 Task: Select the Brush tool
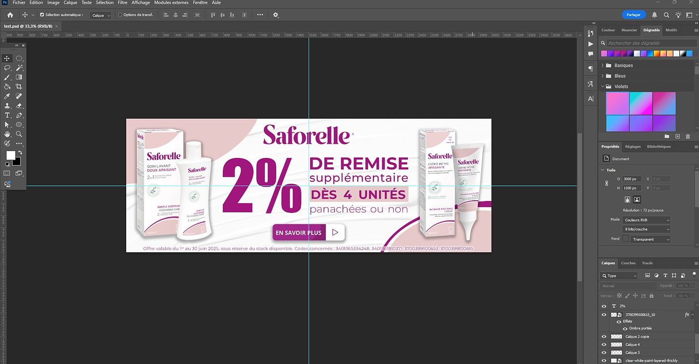pyautogui.click(x=8, y=77)
